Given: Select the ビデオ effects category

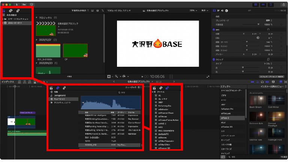Looking at the screenshot, I should [x=224, y=96].
